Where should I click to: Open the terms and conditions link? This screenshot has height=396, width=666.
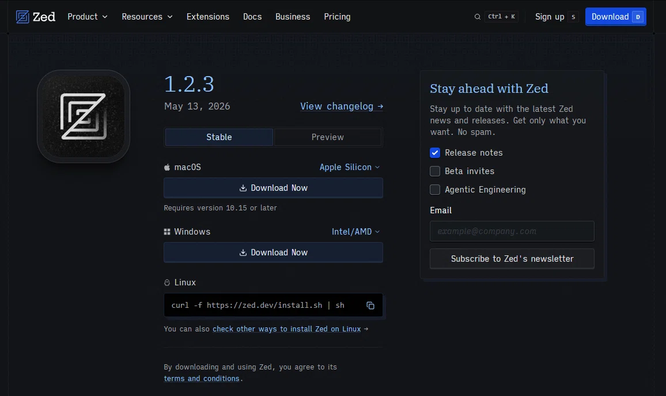pyautogui.click(x=202, y=379)
